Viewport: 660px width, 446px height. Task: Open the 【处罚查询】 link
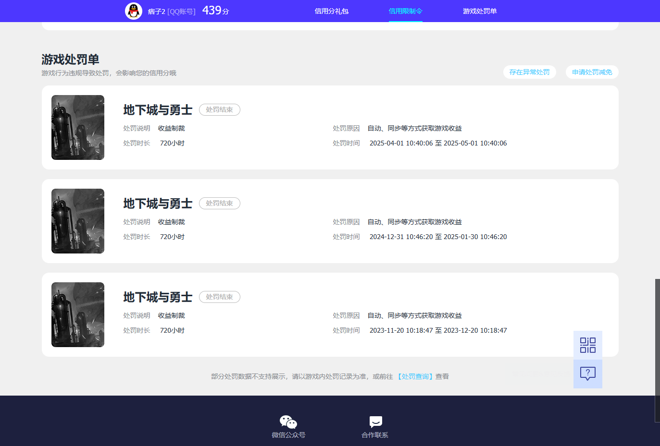click(x=415, y=376)
